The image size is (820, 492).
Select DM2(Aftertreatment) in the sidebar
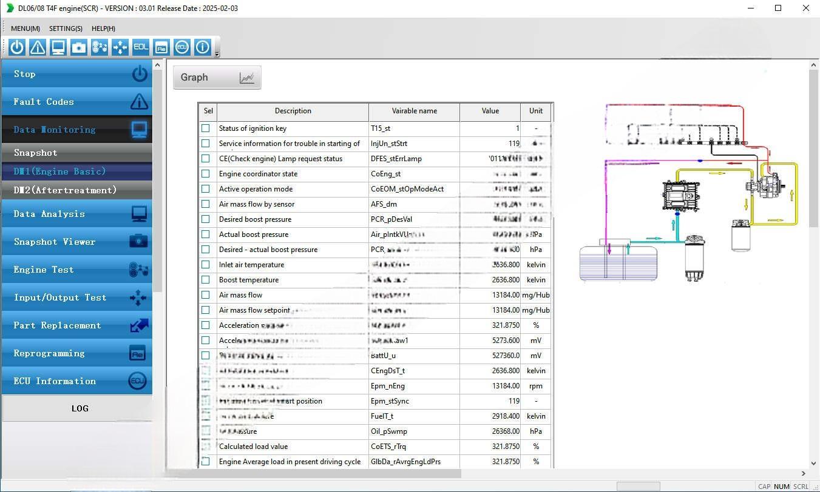click(65, 190)
